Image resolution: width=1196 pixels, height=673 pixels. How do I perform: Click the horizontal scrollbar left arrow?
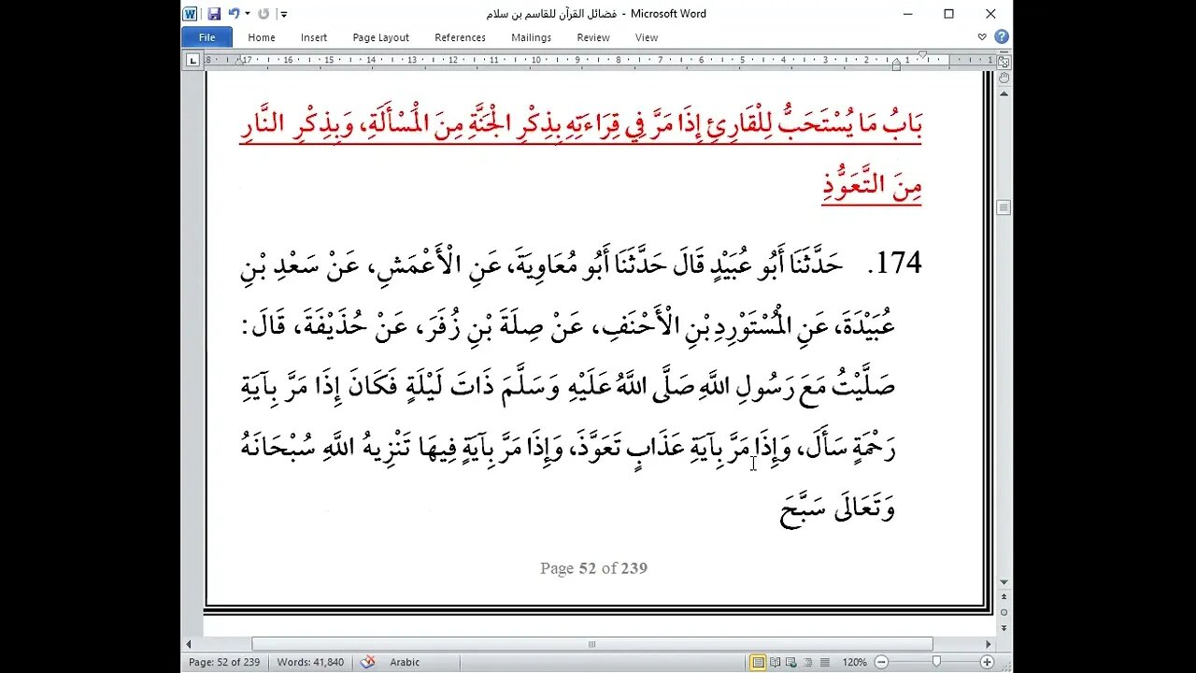pos(190,644)
